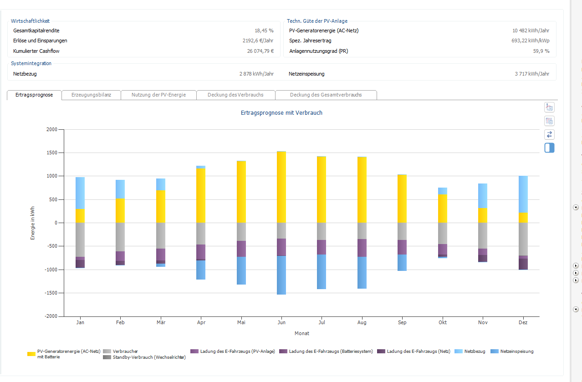Viewport: 582px width, 382px height.
Task: Click the Ladung des E-Fahrzeugs (Netz) legend swatch
Action: 381,351
